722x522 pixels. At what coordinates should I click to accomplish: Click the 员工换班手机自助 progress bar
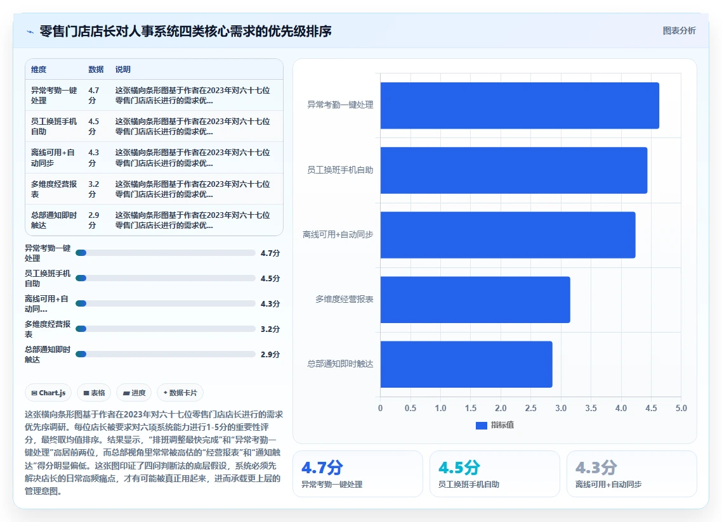tap(166, 278)
